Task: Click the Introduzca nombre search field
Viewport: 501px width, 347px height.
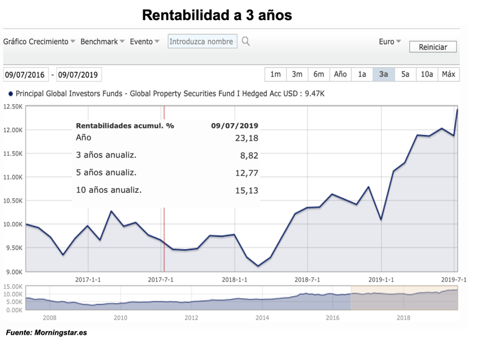Action: pos(202,41)
